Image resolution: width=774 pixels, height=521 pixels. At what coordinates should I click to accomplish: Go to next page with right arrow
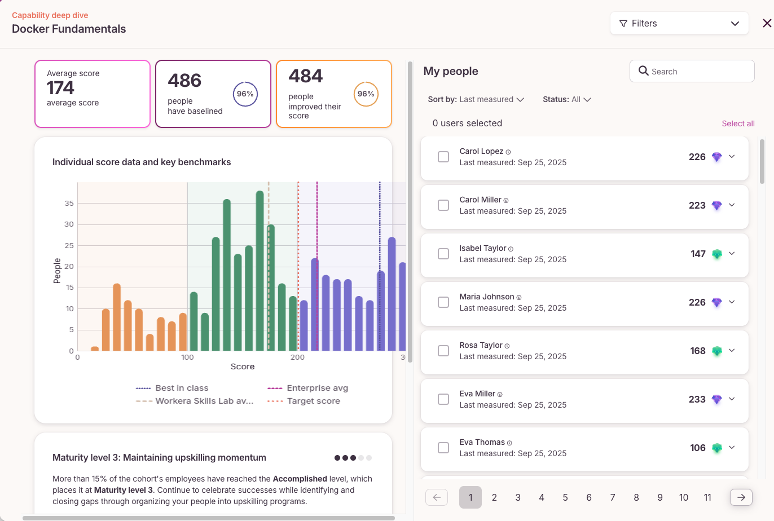741,497
